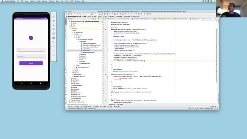Click the User ID input field on emulator
Image resolution: width=247 pixels, height=139 pixels.
pyautogui.click(x=31, y=50)
